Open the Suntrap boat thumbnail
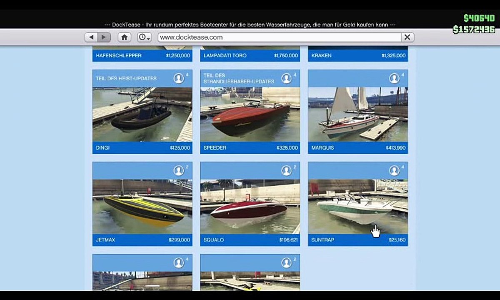This screenshot has width=500, height=300. (x=358, y=207)
